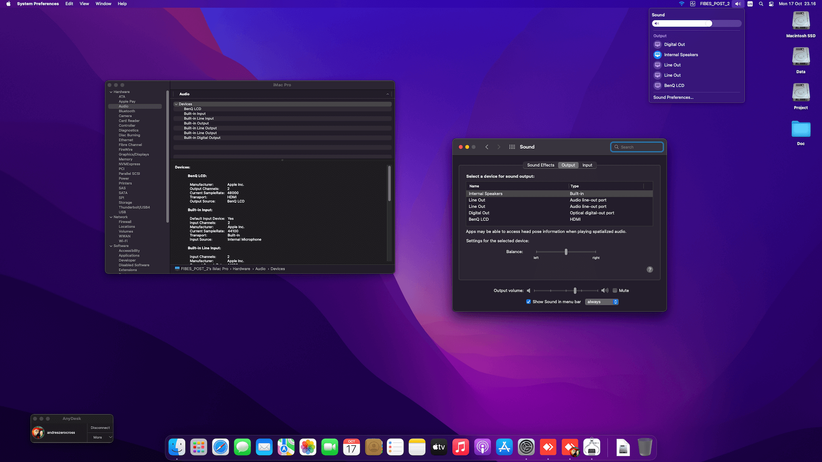Choose Digital Out in Sound menu
The height and width of the screenshot is (462, 822).
pos(697,44)
